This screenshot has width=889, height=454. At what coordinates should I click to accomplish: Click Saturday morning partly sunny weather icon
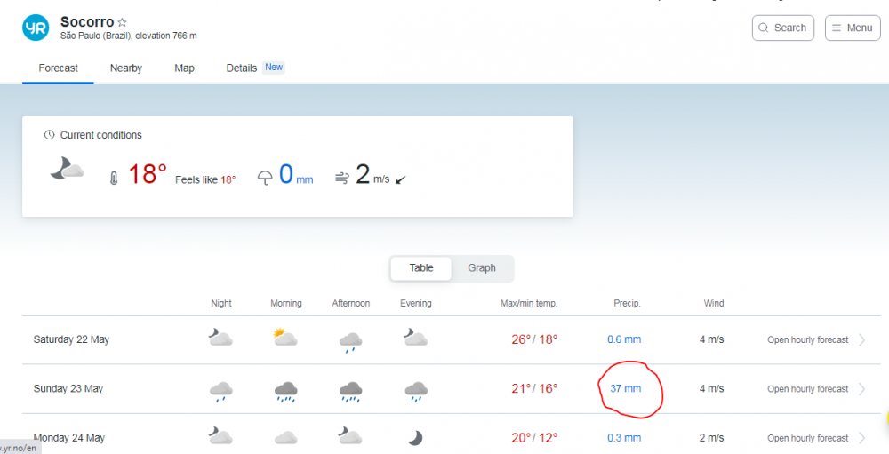285,339
